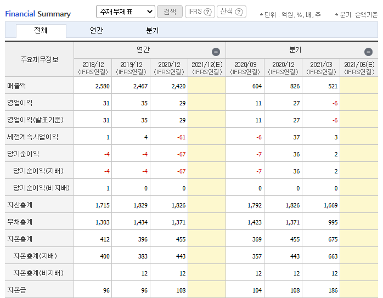Select the 자본총계(비지배) row label

tap(38, 273)
